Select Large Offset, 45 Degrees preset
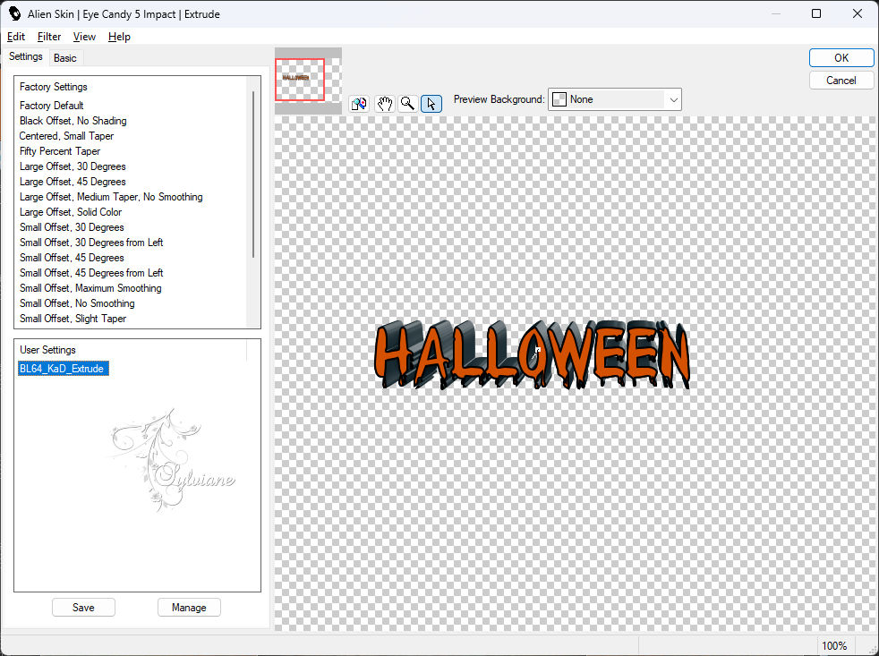This screenshot has width=879, height=656. click(73, 182)
